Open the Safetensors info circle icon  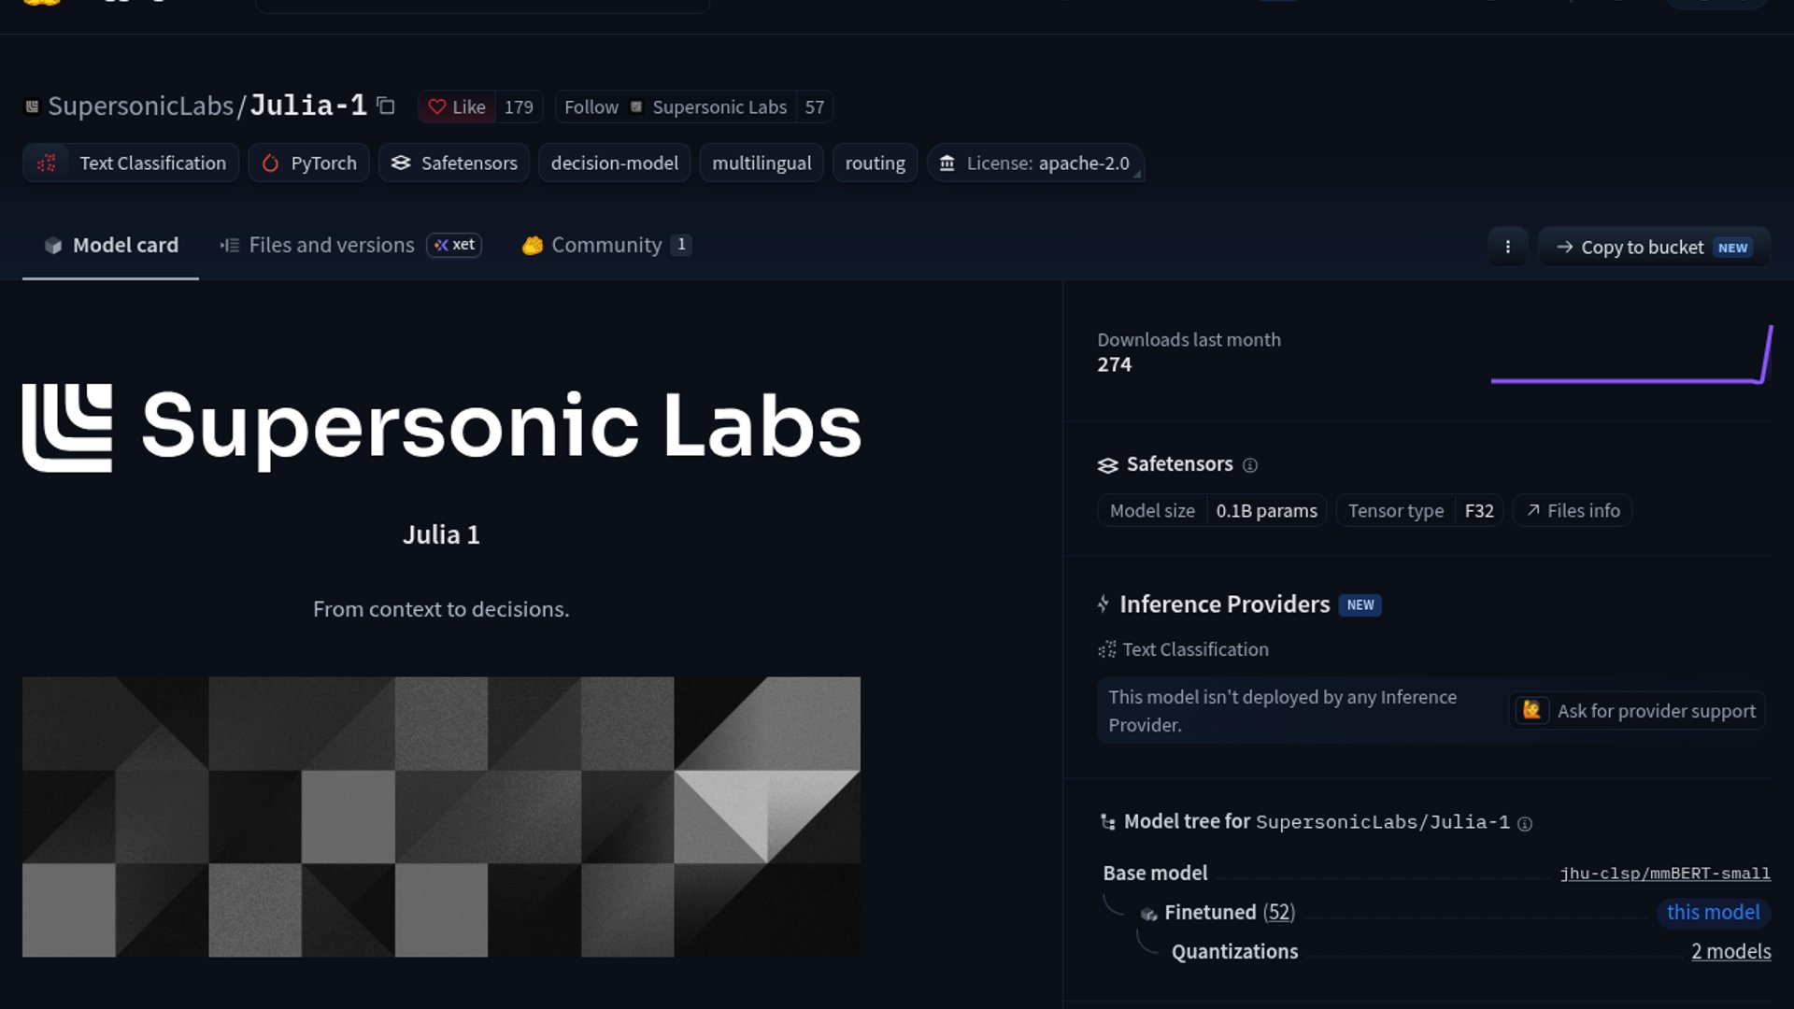(x=1250, y=465)
